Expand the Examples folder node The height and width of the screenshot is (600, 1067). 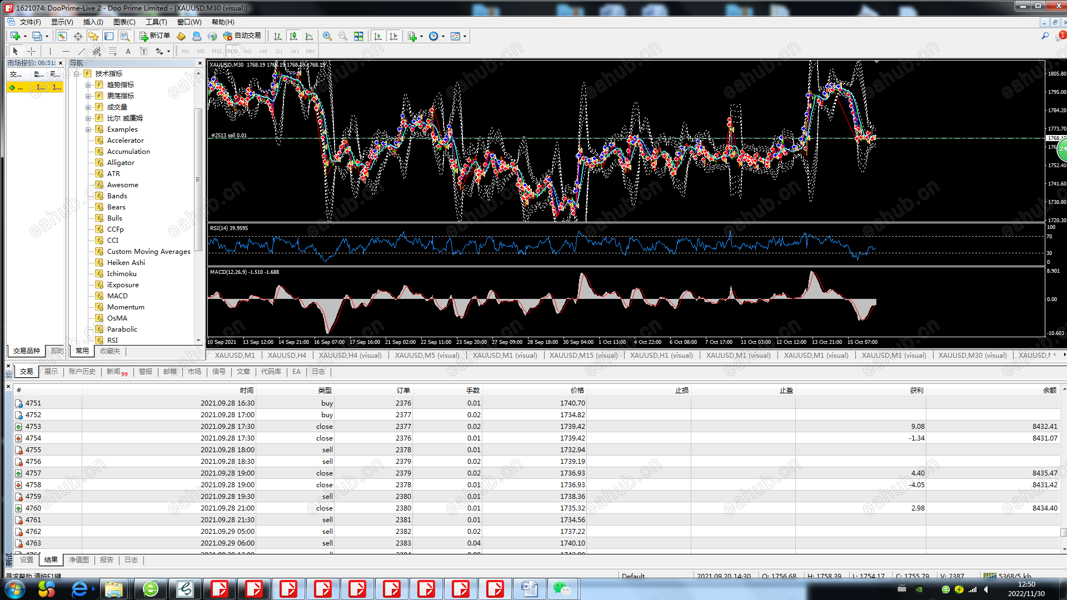point(88,129)
